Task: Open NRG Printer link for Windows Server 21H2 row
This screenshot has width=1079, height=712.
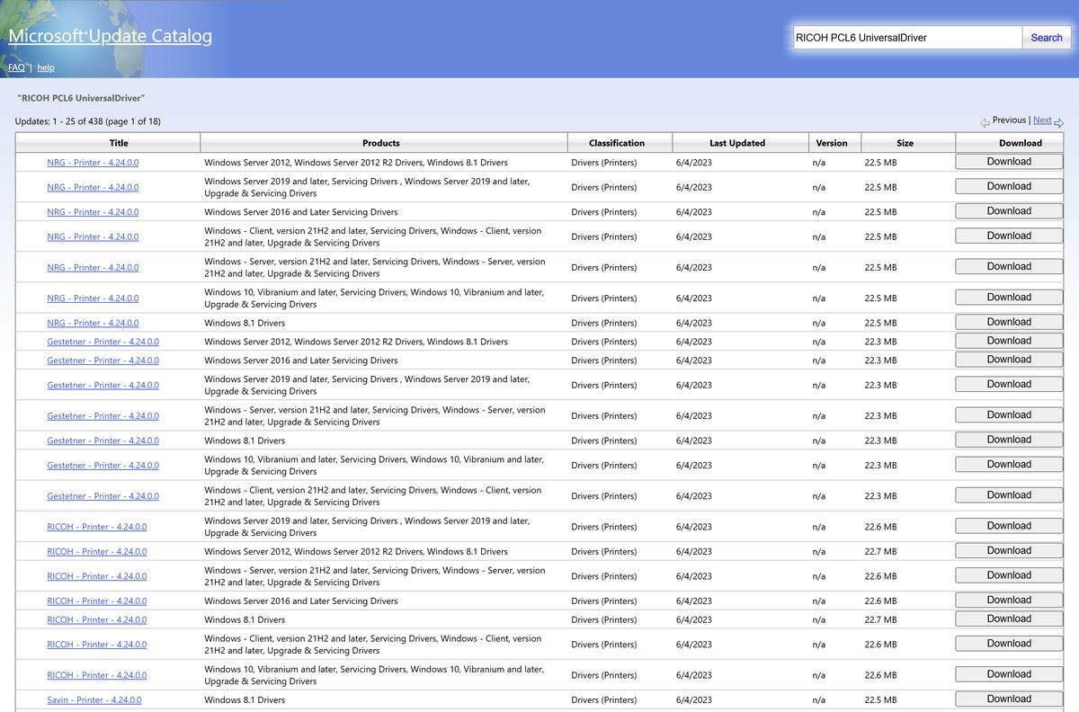Action: coord(93,267)
